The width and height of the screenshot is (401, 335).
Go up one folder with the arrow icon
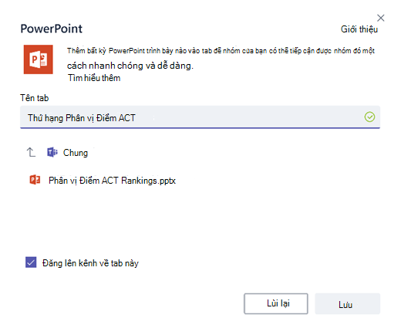coord(31,152)
